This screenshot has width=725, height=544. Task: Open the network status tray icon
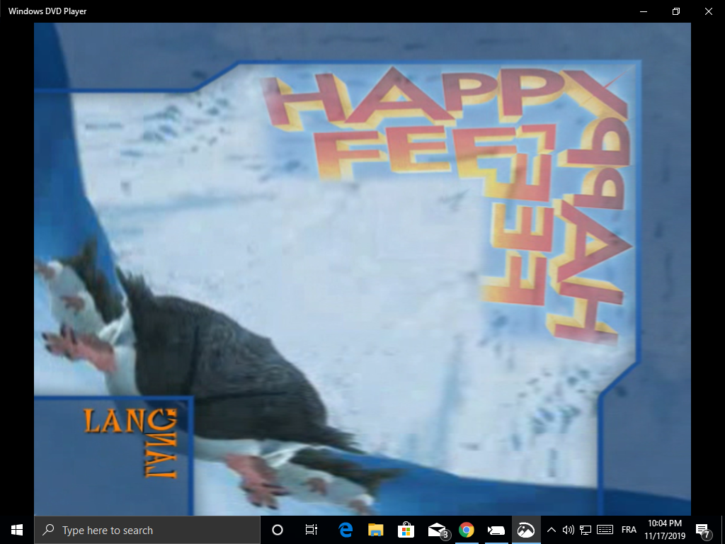click(x=586, y=530)
